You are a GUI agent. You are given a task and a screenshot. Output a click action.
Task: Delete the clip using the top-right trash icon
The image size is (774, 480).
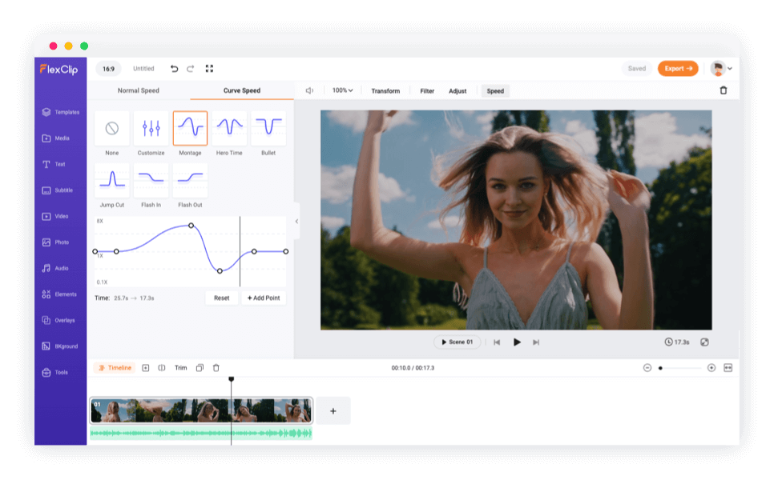[x=724, y=90]
